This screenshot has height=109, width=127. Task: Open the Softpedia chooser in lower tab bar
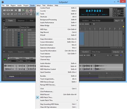tap(116, 52)
